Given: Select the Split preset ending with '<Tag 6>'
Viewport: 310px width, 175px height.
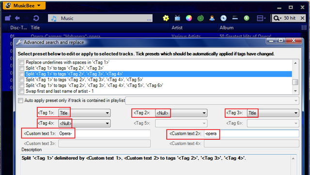Looking at the screenshot, I should (94, 85).
